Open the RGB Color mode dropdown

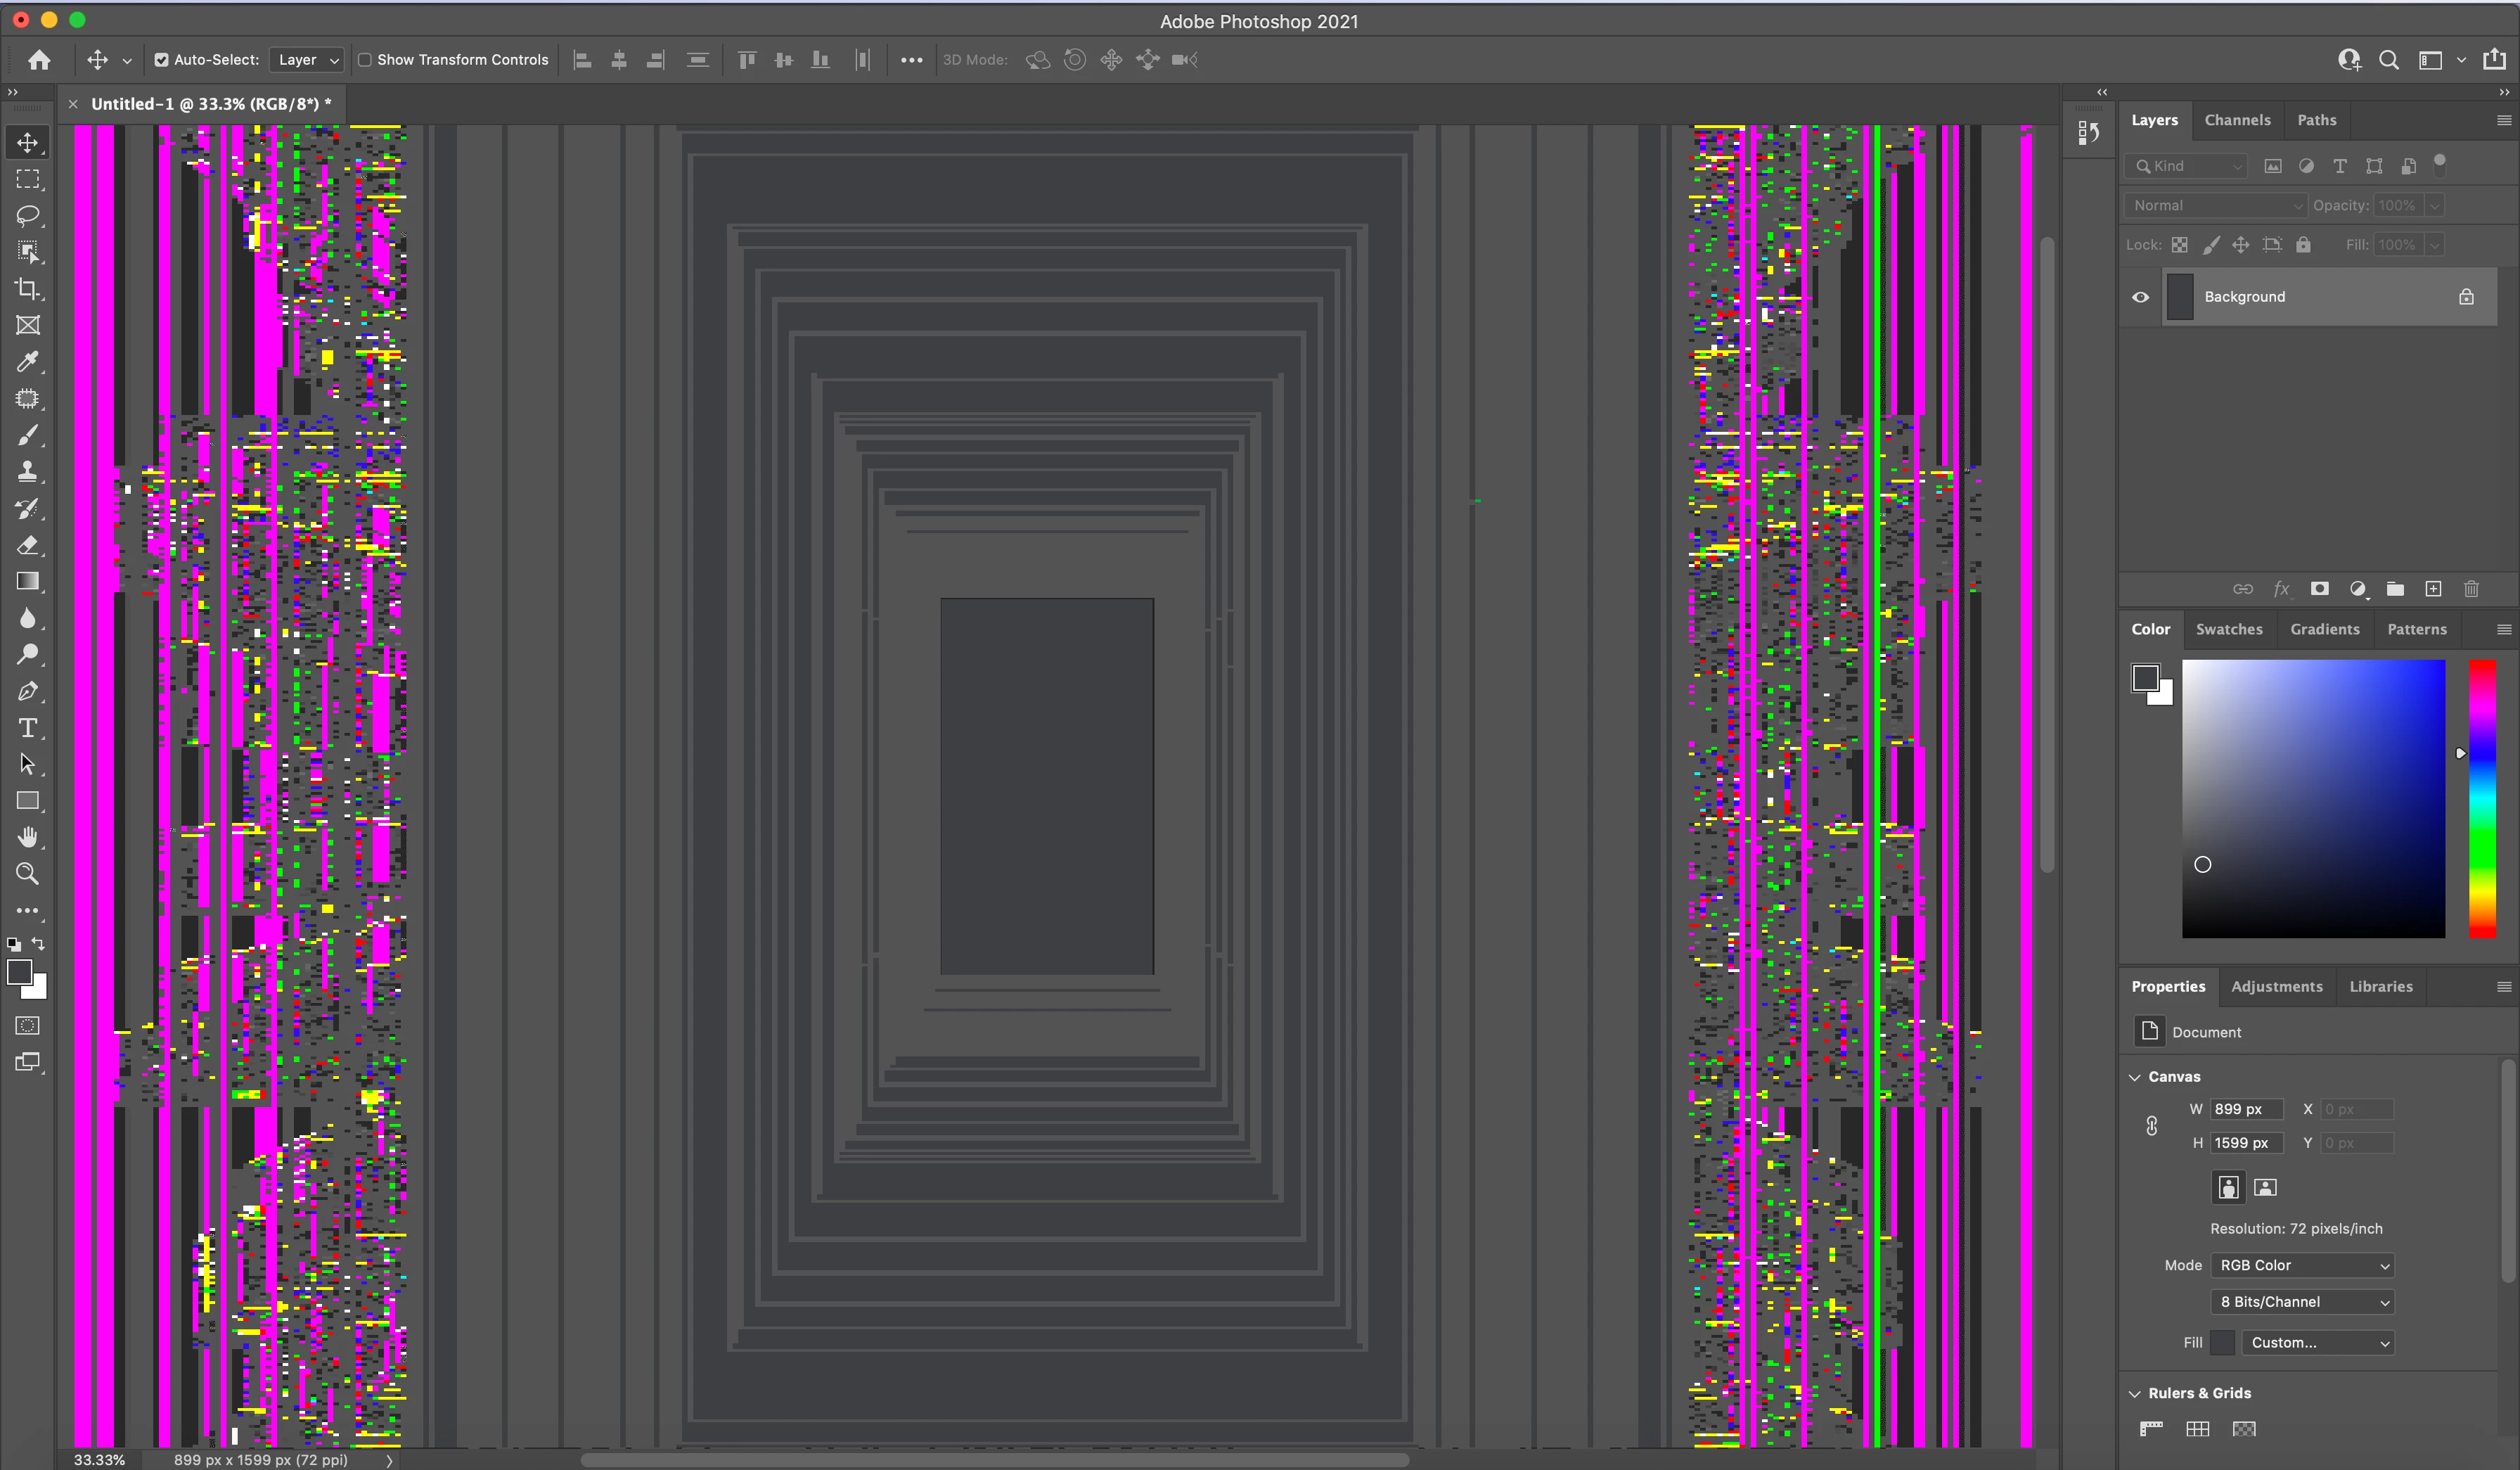point(2303,1265)
